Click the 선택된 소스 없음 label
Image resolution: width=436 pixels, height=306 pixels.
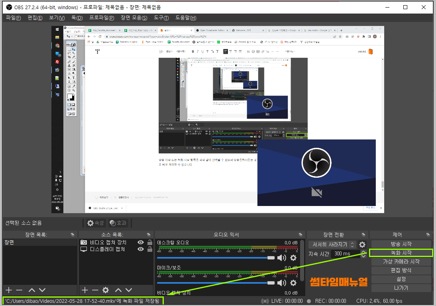[x=24, y=223]
